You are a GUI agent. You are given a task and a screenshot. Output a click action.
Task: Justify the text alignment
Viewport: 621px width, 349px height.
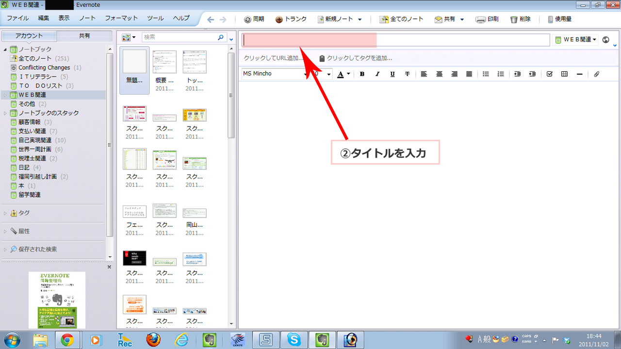(469, 74)
